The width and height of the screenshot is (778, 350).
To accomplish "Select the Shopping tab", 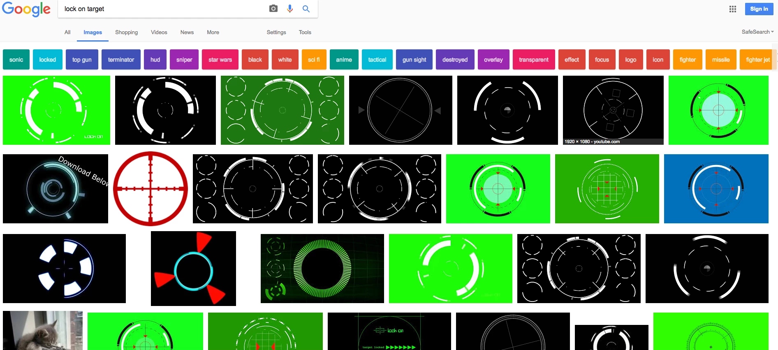I will point(127,32).
